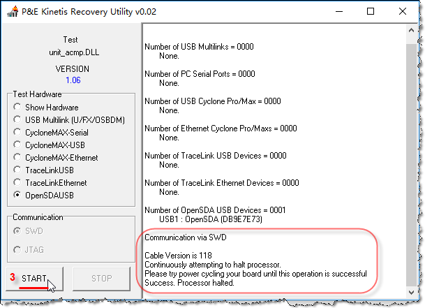The width and height of the screenshot is (425, 308).
Task: Select the Show Hardware radio option
Action: point(17,108)
